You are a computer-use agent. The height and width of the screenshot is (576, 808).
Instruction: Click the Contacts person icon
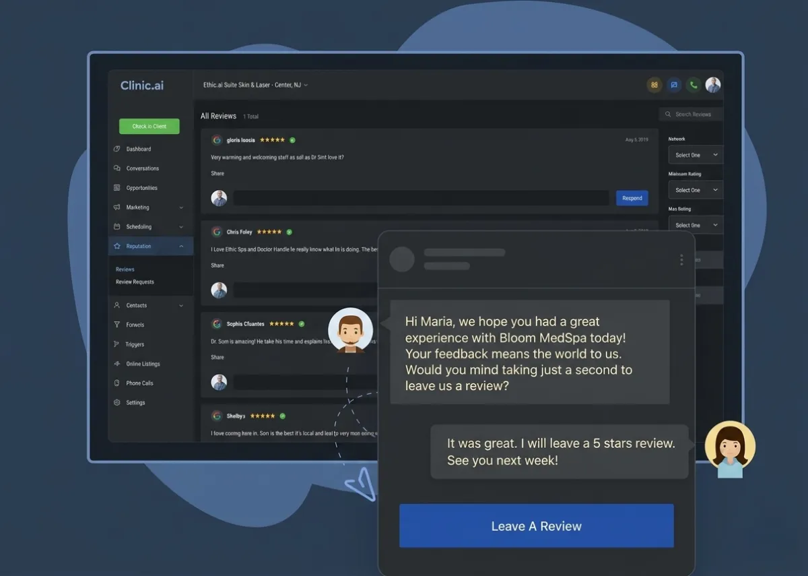coord(117,305)
